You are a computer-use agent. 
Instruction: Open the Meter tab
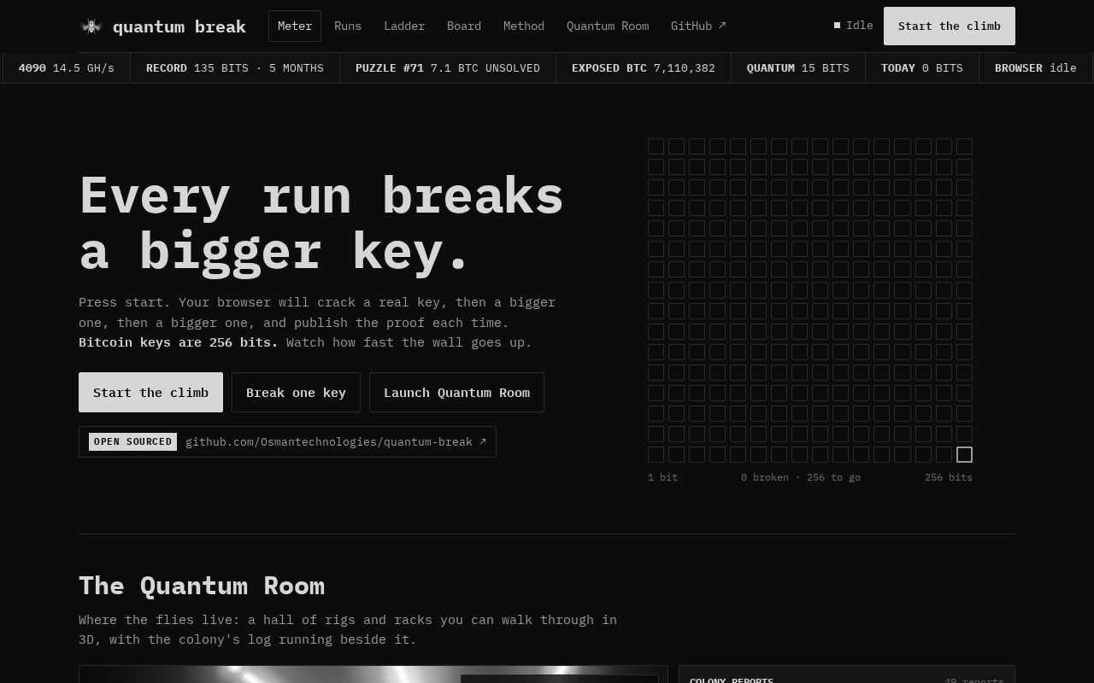(295, 26)
